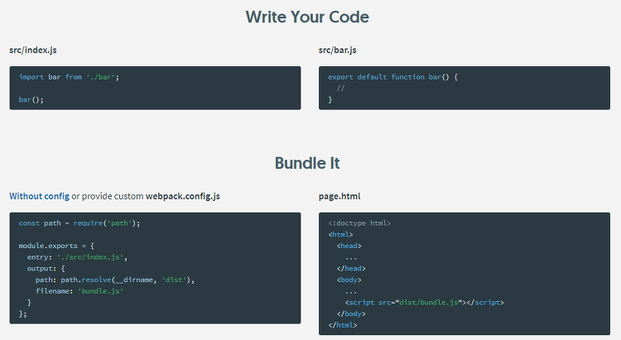This screenshot has width=621, height=340.
Task: Click the opening '<html>' tag line
Action: point(340,234)
